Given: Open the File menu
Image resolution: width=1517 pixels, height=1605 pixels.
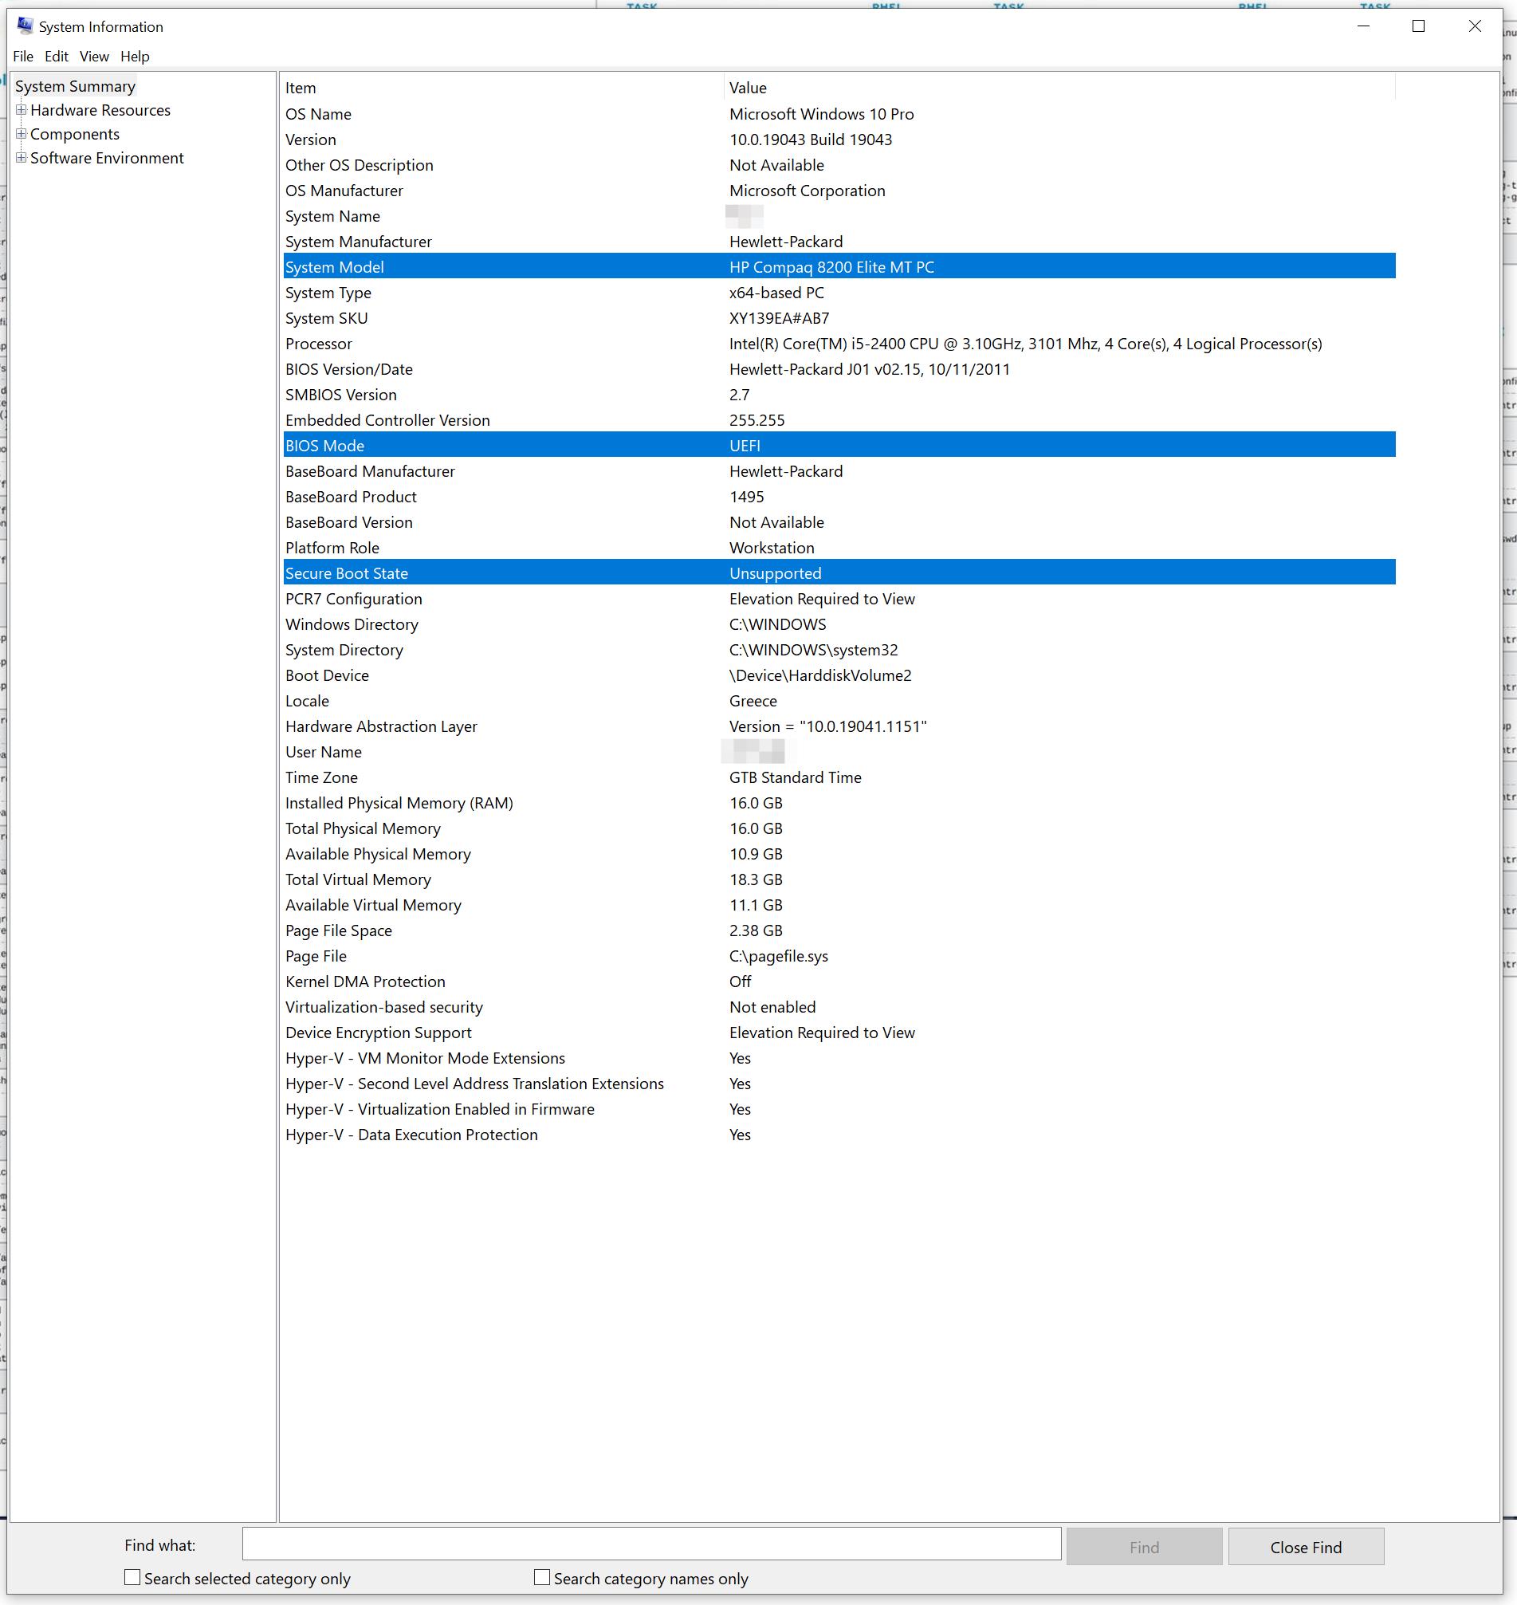Looking at the screenshot, I should point(22,56).
